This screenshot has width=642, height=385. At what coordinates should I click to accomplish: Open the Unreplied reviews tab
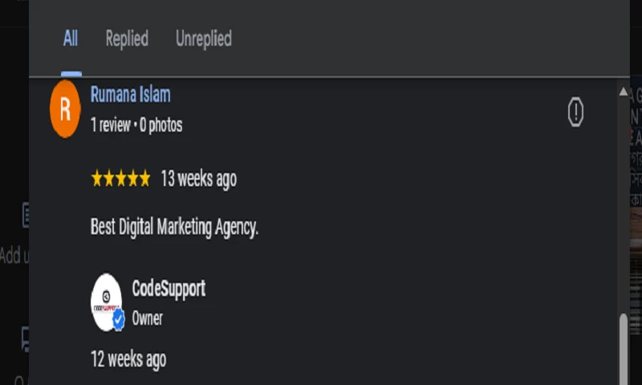click(x=204, y=38)
